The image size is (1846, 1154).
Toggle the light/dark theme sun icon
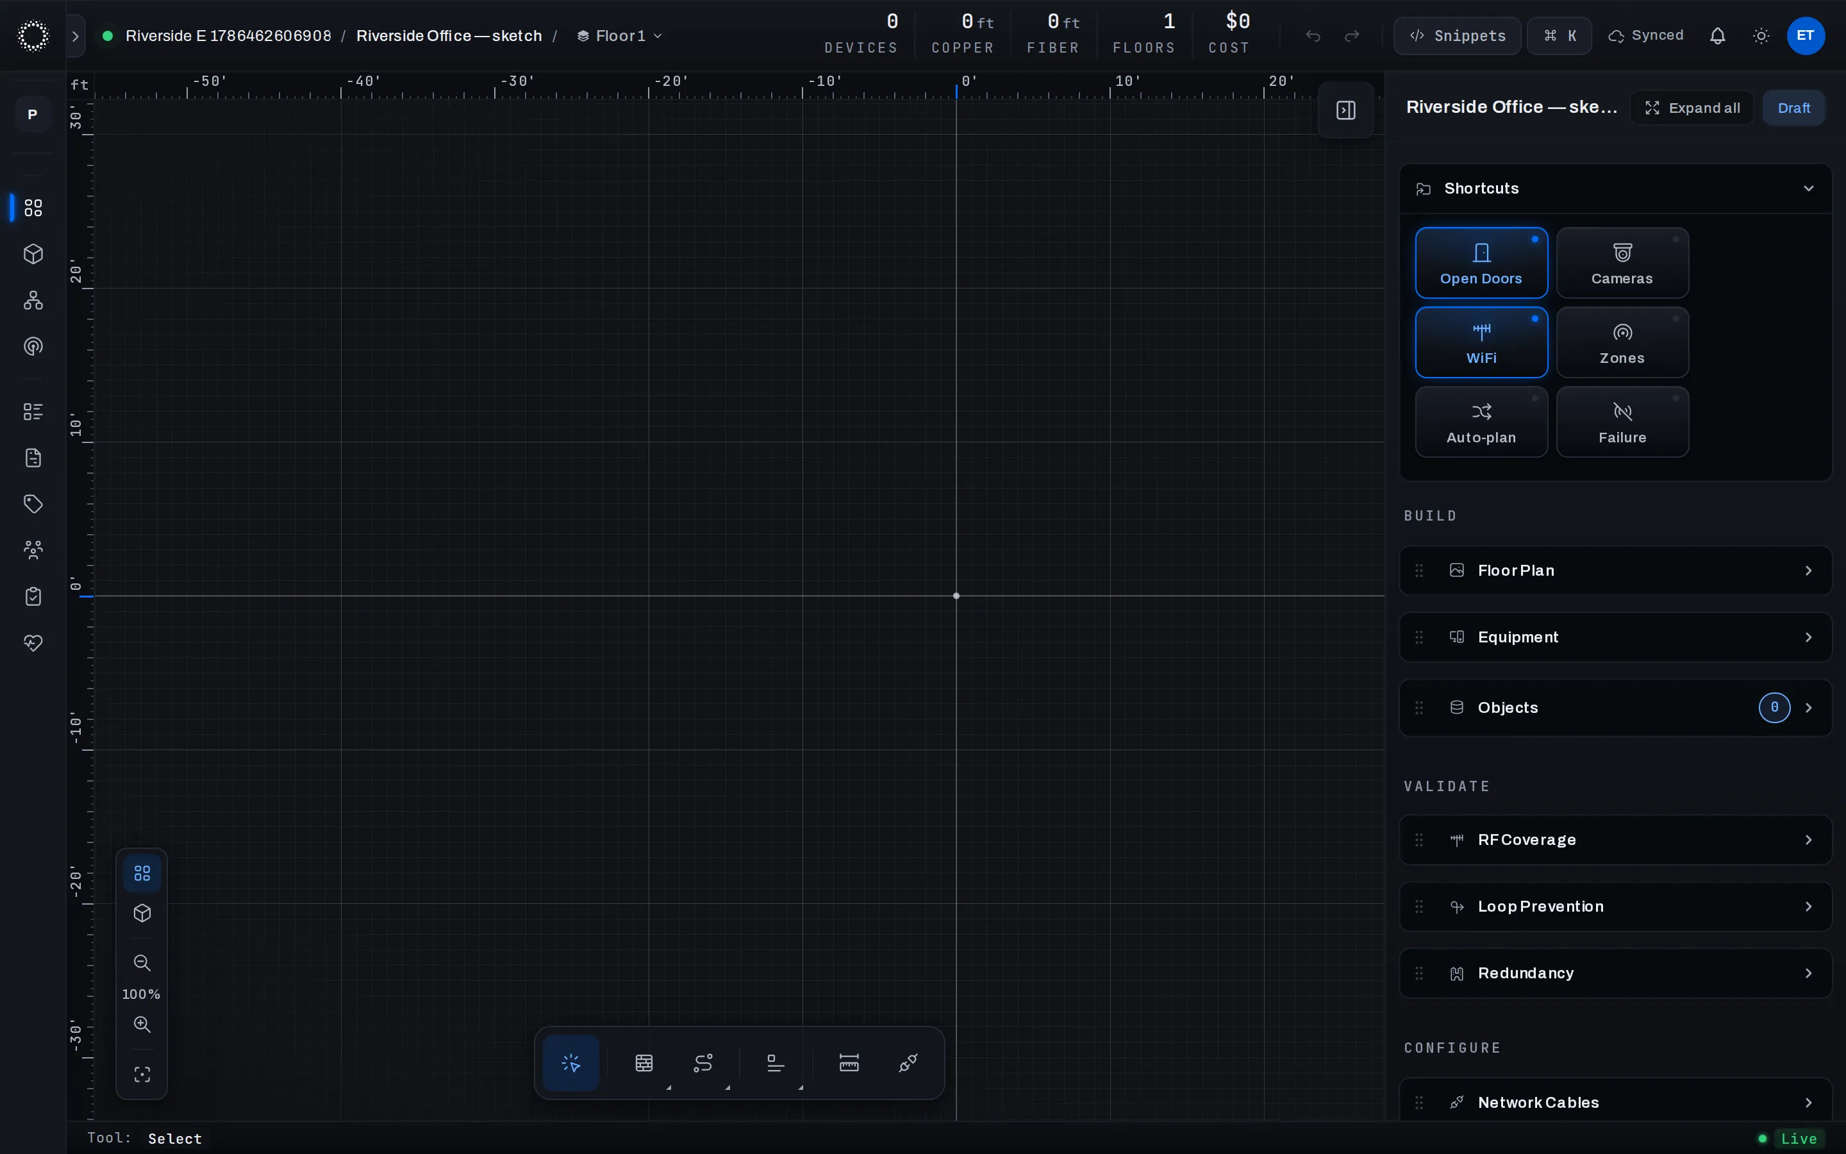(1761, 36)
